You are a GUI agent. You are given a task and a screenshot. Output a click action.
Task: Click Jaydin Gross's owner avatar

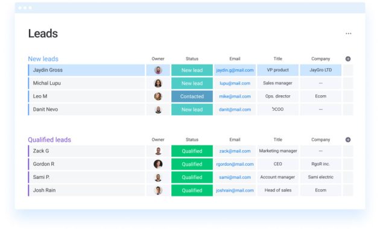[x=158, y=70]
